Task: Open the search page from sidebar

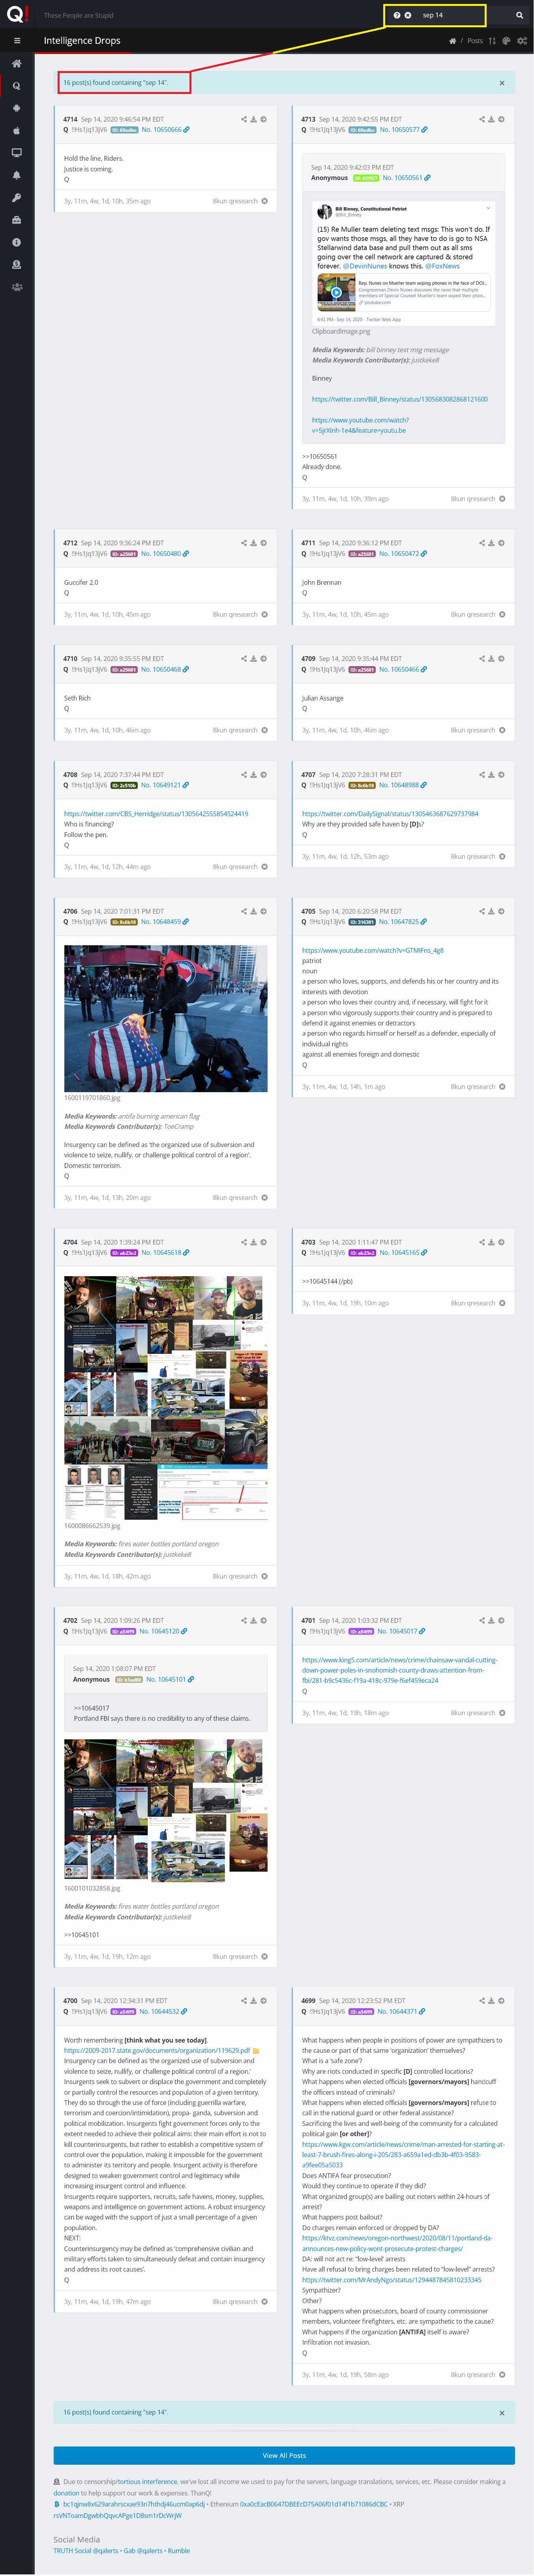Action: 16,86
